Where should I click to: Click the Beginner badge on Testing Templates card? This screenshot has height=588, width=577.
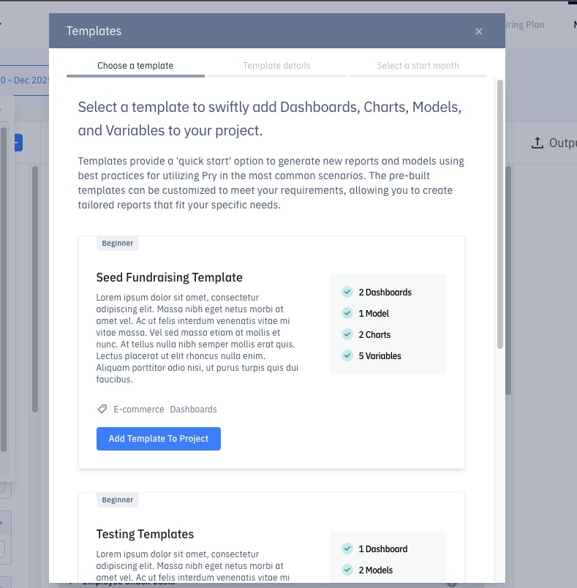pos(118,500)
